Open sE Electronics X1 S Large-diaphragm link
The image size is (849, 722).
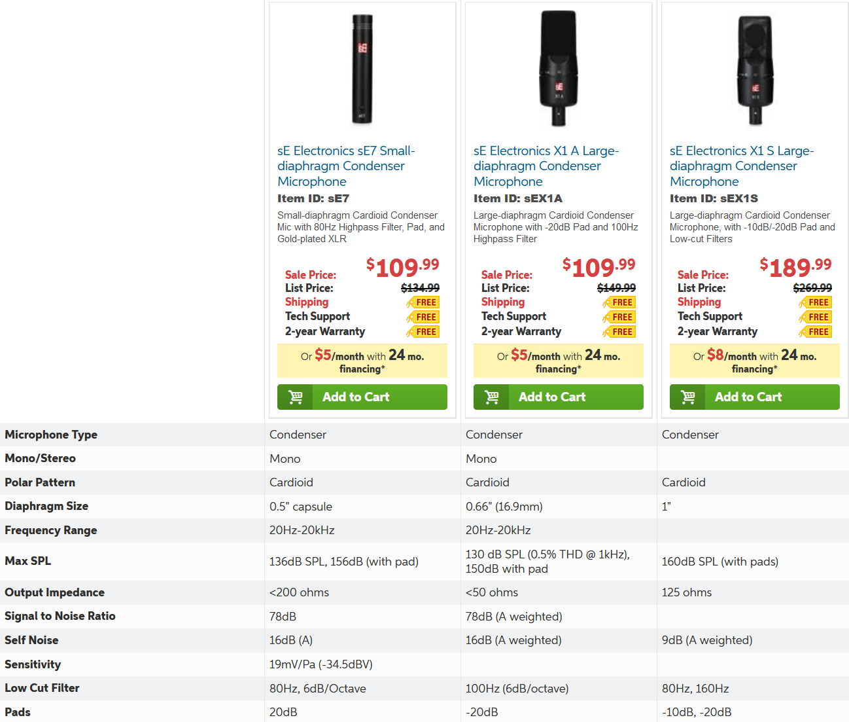click(742, 166)
